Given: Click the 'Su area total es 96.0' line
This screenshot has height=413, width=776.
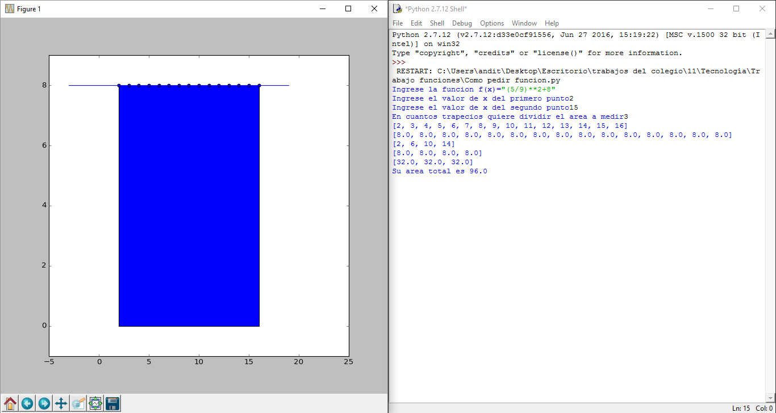Looking at the screenshot, I should click(x=440, y=171).
